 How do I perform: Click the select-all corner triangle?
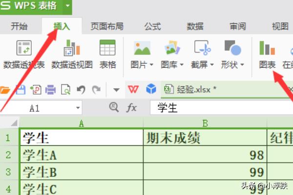[x=14, y=123]
